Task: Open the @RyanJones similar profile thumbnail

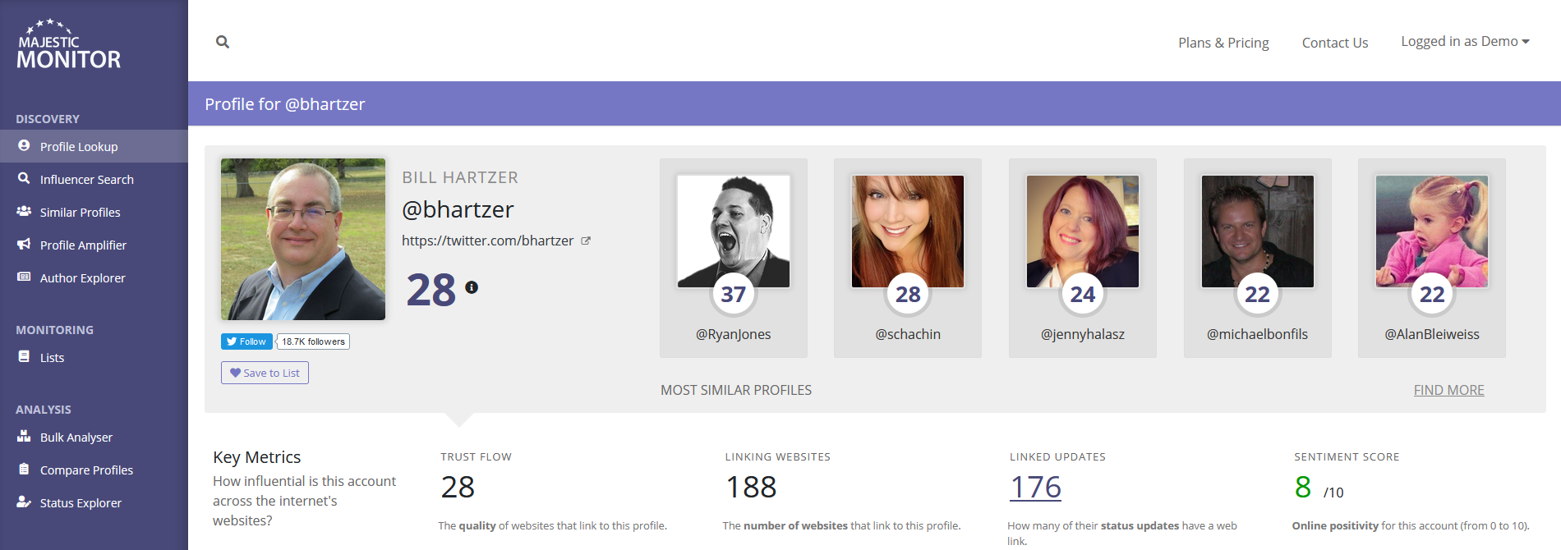Action: point(734,231)
